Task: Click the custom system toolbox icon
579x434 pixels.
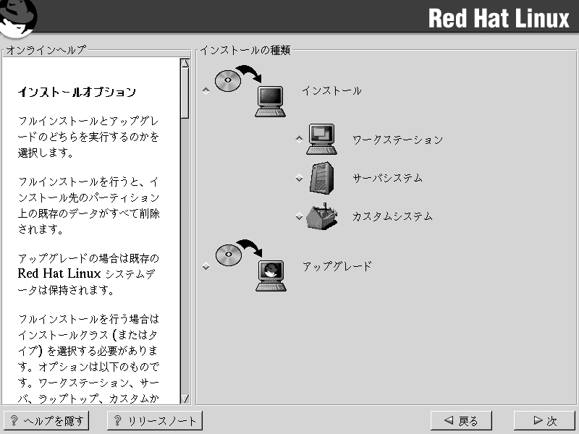Action: click(321, 216)
